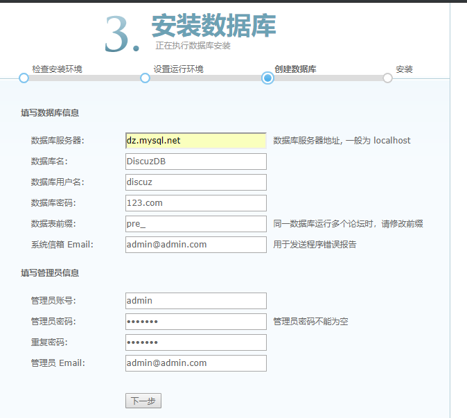Click the bold 创建数据库 step label

(295, 69)
